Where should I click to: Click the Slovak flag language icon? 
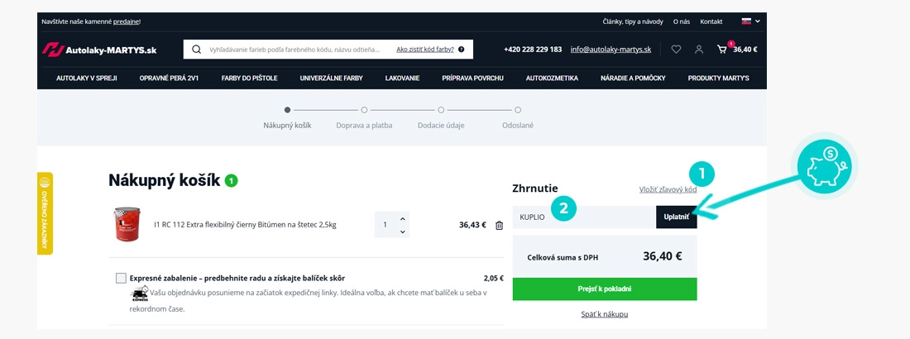(x=746, y=21)
